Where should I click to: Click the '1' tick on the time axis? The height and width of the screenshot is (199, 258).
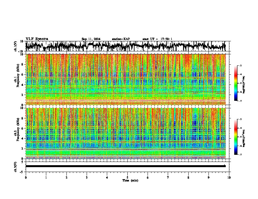[x=46, y=178]
